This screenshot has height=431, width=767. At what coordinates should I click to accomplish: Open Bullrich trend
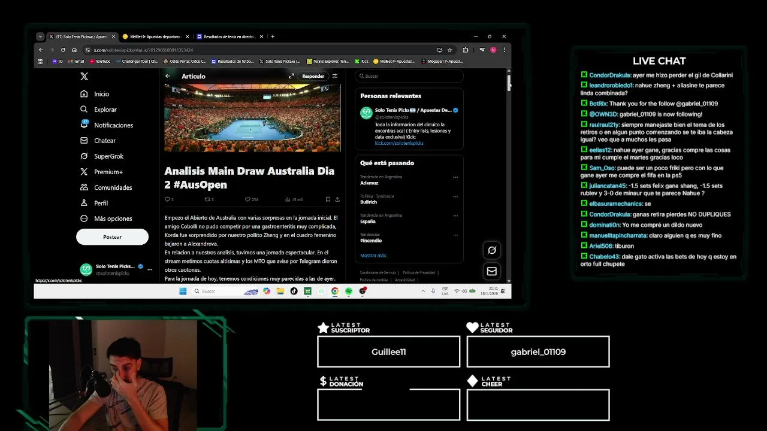tap(369, 202)
